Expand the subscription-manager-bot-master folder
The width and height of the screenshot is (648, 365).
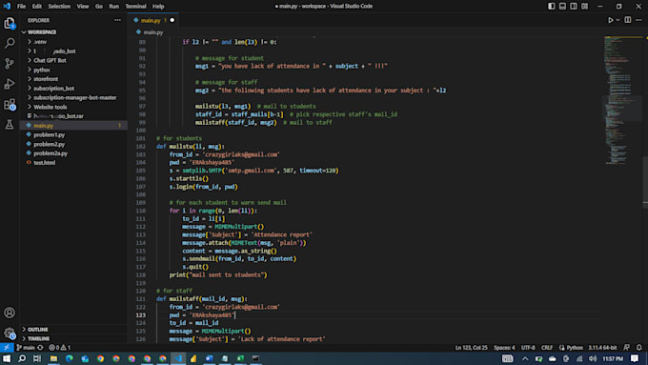[74, 97]
